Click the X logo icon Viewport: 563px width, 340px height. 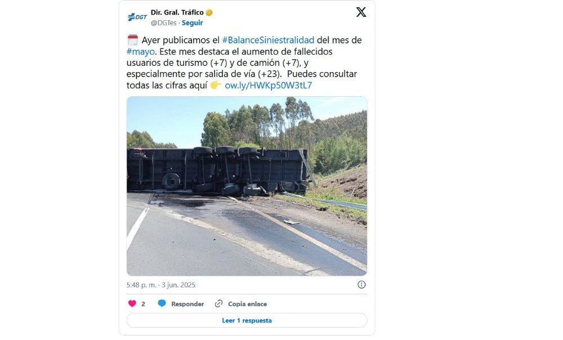tap(361, 12)
